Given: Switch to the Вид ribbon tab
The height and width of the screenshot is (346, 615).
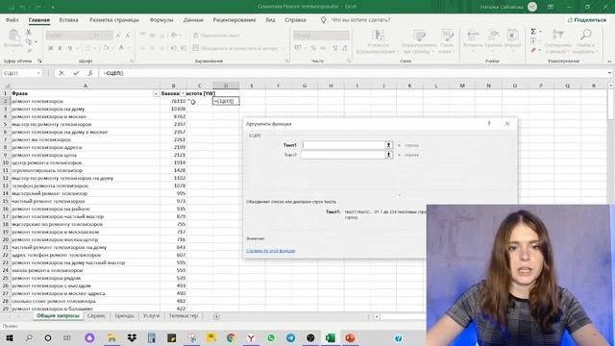Looking at the screenshot, I should (270, 20).
